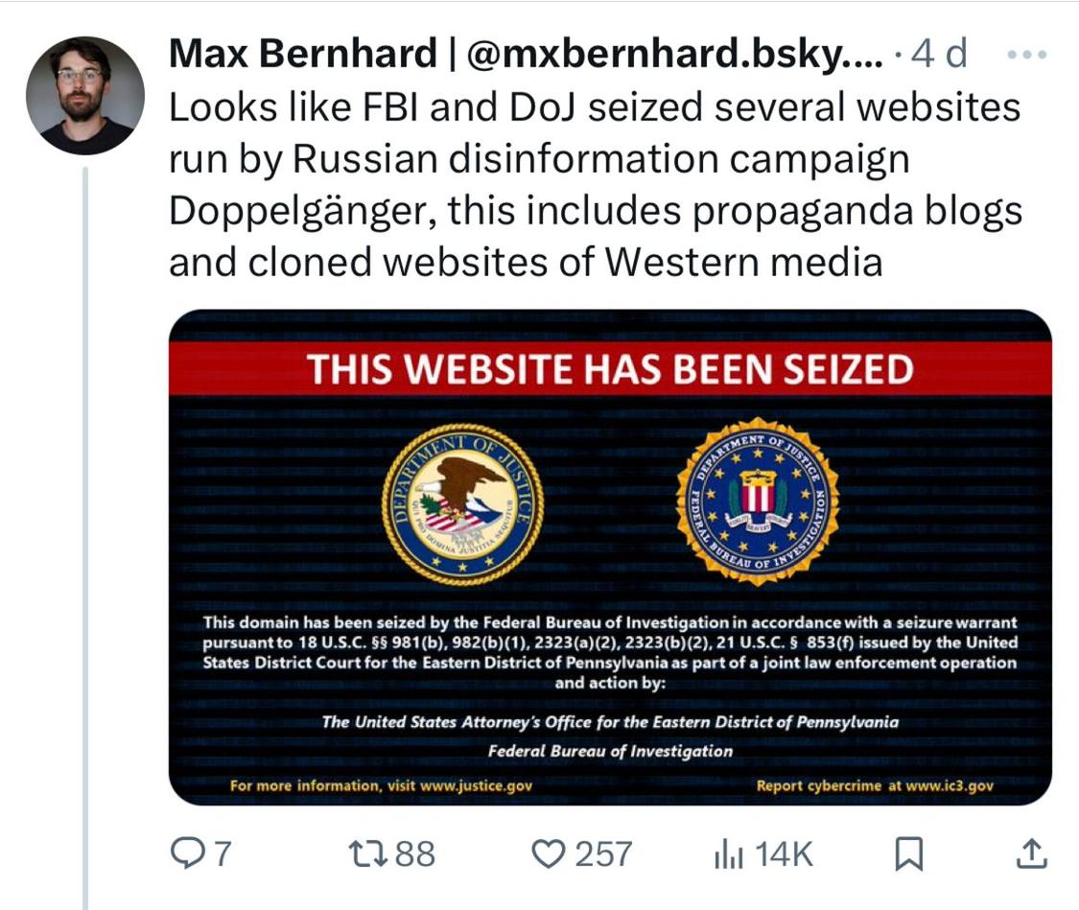The image size is (1079, 910).
Task: Click the red 'THIS WEBSITE HAS BEEN SEIZED' banner
Action: (610, 369)
